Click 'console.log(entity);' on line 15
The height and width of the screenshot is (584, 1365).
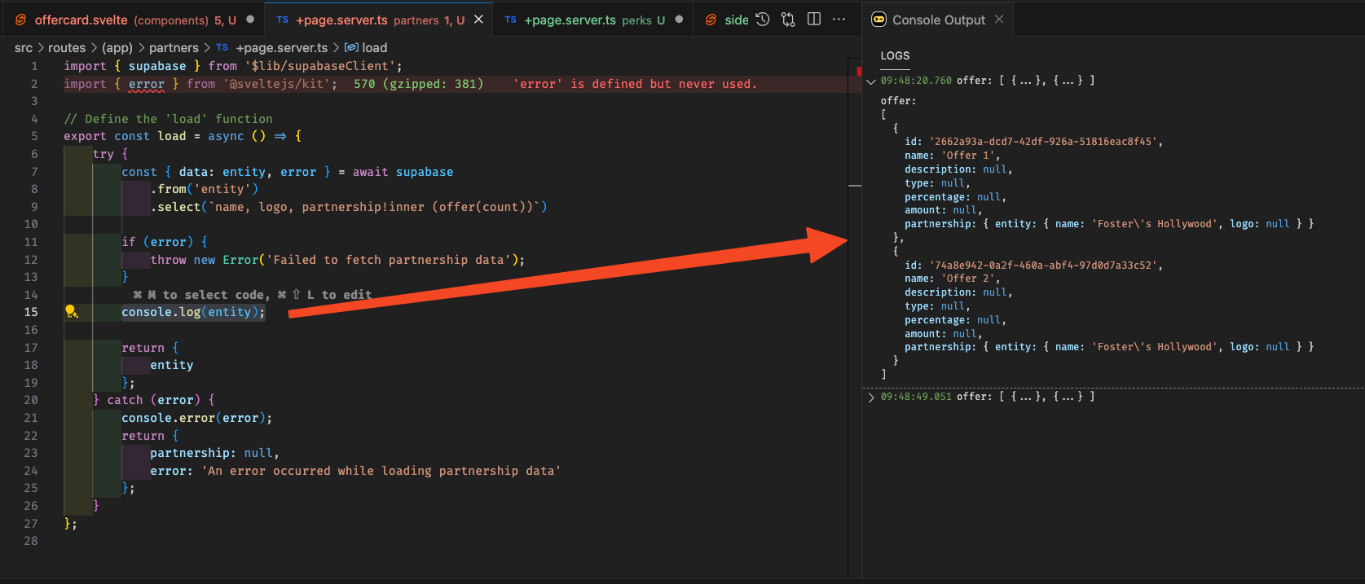click(x=193, y=312)
